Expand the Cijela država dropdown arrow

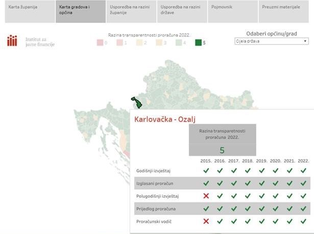[x=305, y=41]
